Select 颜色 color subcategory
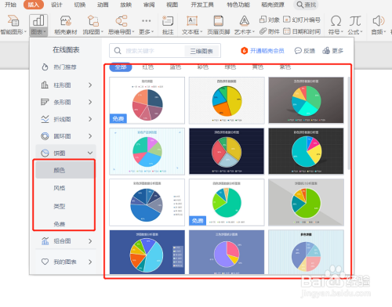Screen dimensions: 392x307 (x=65, y=170)
